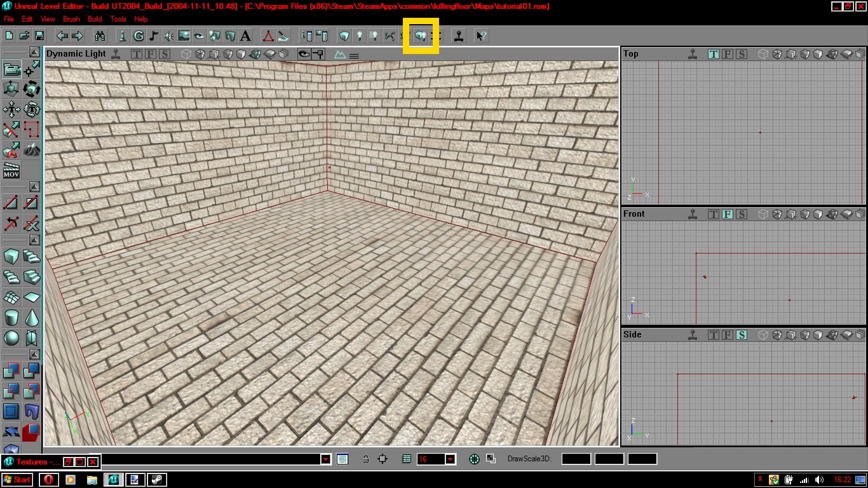868x488 pixels.
Task: Toggle the grid snap icon beside grid size
Action: tap(407, 459)
